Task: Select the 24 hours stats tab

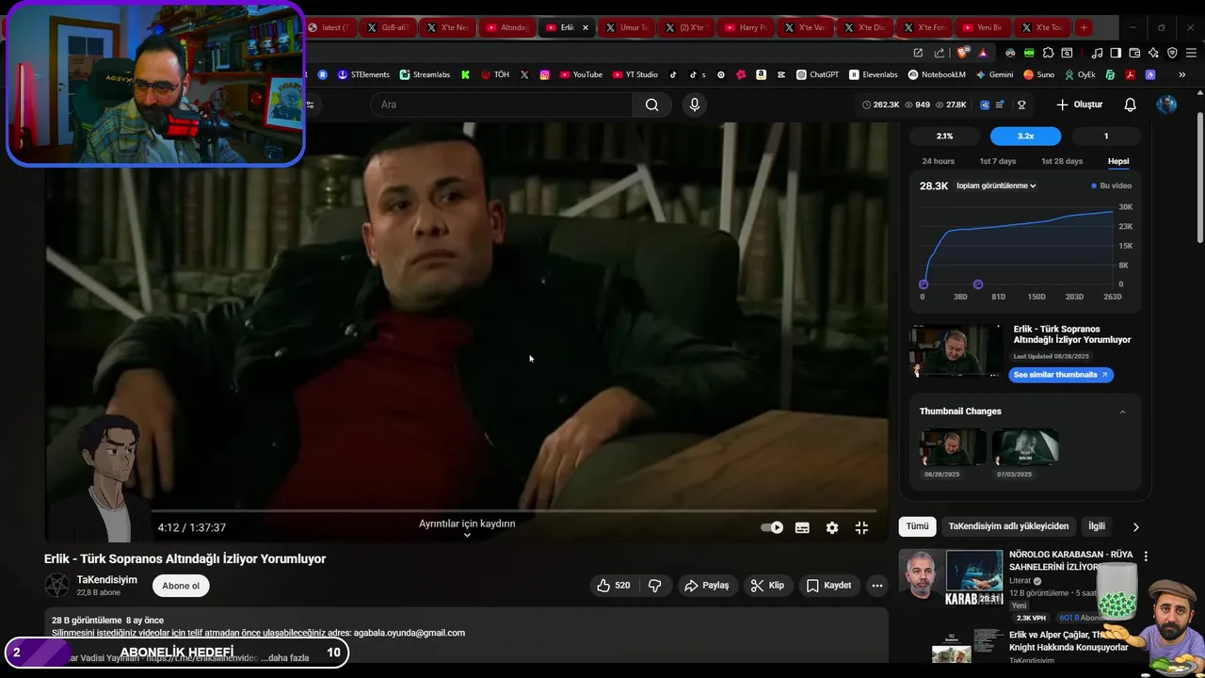Action: [x=938, y=161]
